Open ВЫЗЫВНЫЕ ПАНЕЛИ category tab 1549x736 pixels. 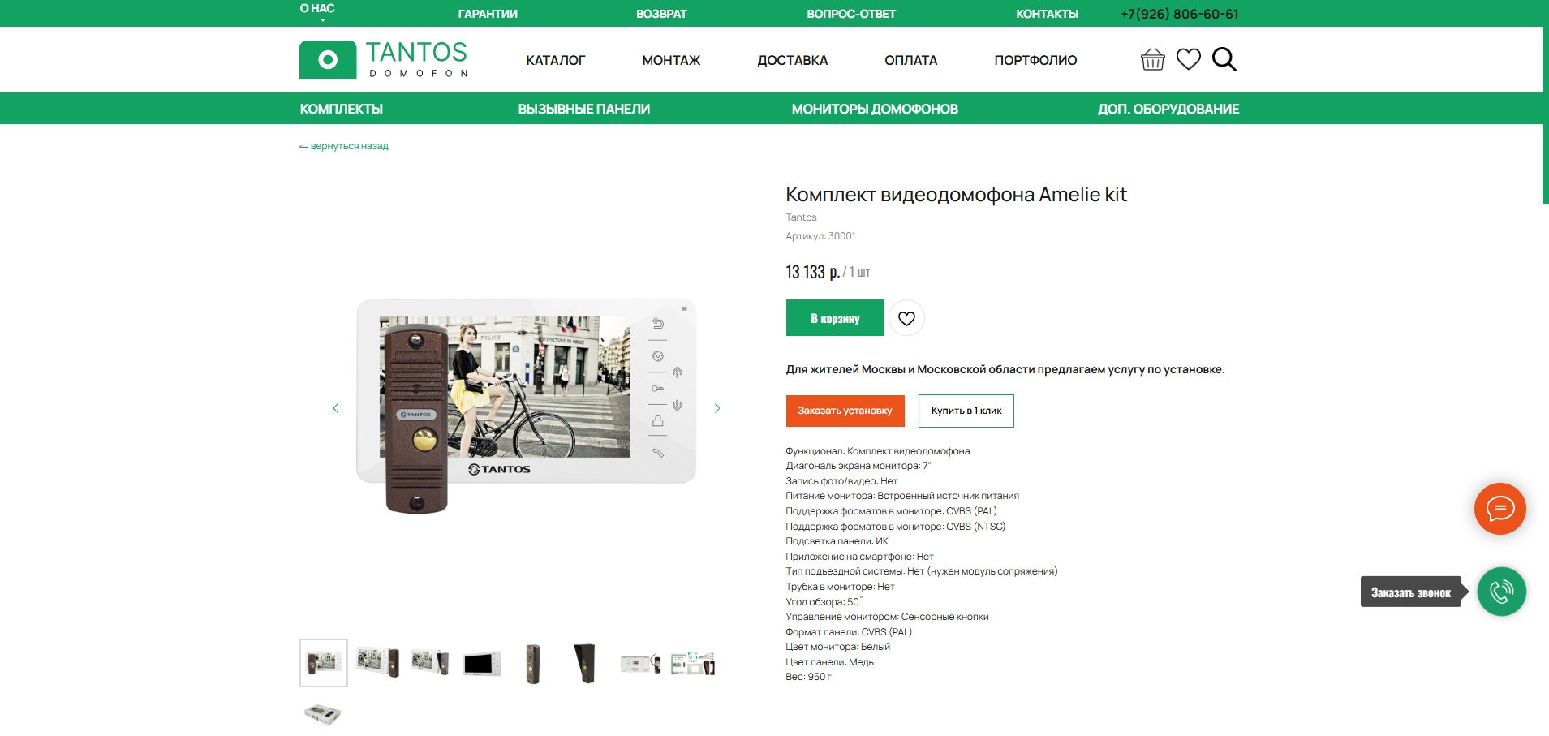[584, 109]
